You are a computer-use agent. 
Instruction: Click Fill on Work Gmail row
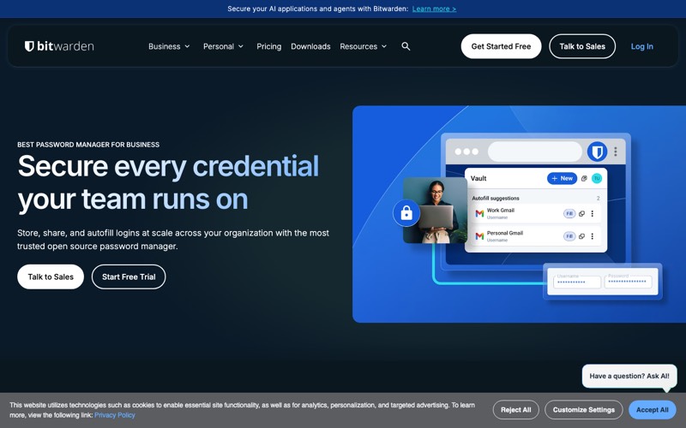coord(569,213)
